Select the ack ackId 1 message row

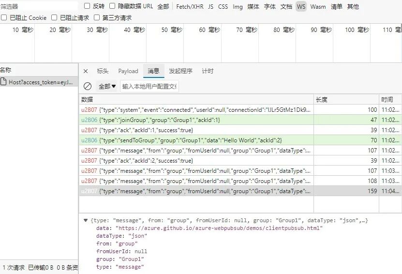pos(240,130)
